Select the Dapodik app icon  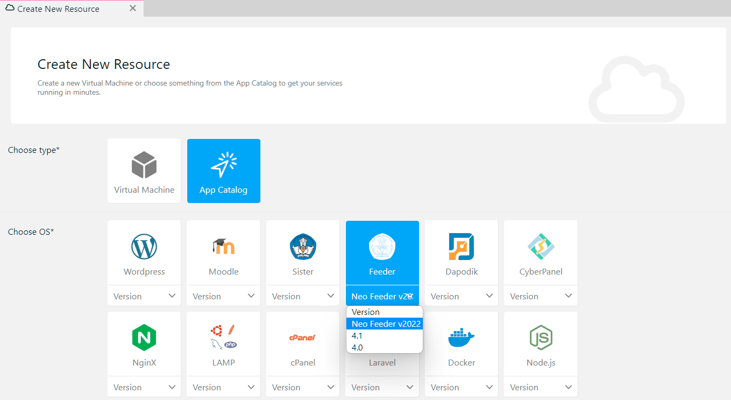(462, 247)
